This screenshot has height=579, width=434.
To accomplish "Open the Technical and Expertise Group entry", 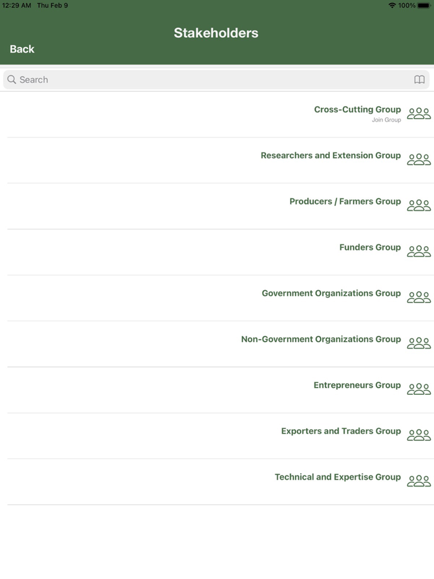I will pyautogui.click(x=338, y=477).
